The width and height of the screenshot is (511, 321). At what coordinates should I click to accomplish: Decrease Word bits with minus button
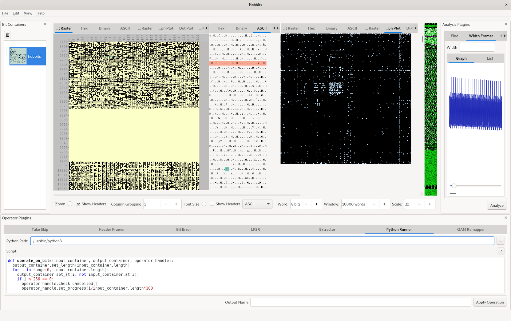(x=306, y=204)
